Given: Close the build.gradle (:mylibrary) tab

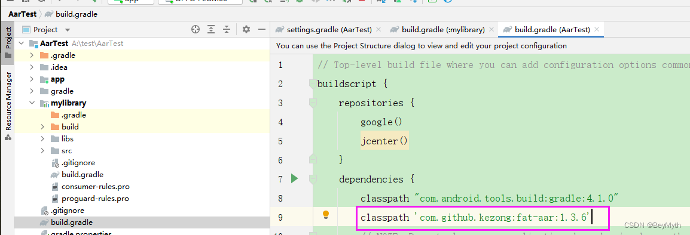Looking at the screenshot, I should pyautogui.click(x=491, y=29).
